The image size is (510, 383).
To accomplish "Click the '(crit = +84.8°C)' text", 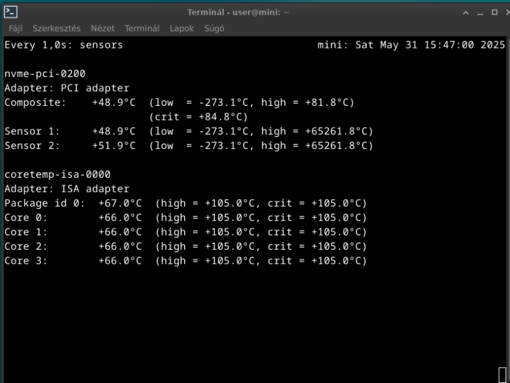I will [198, 117].
